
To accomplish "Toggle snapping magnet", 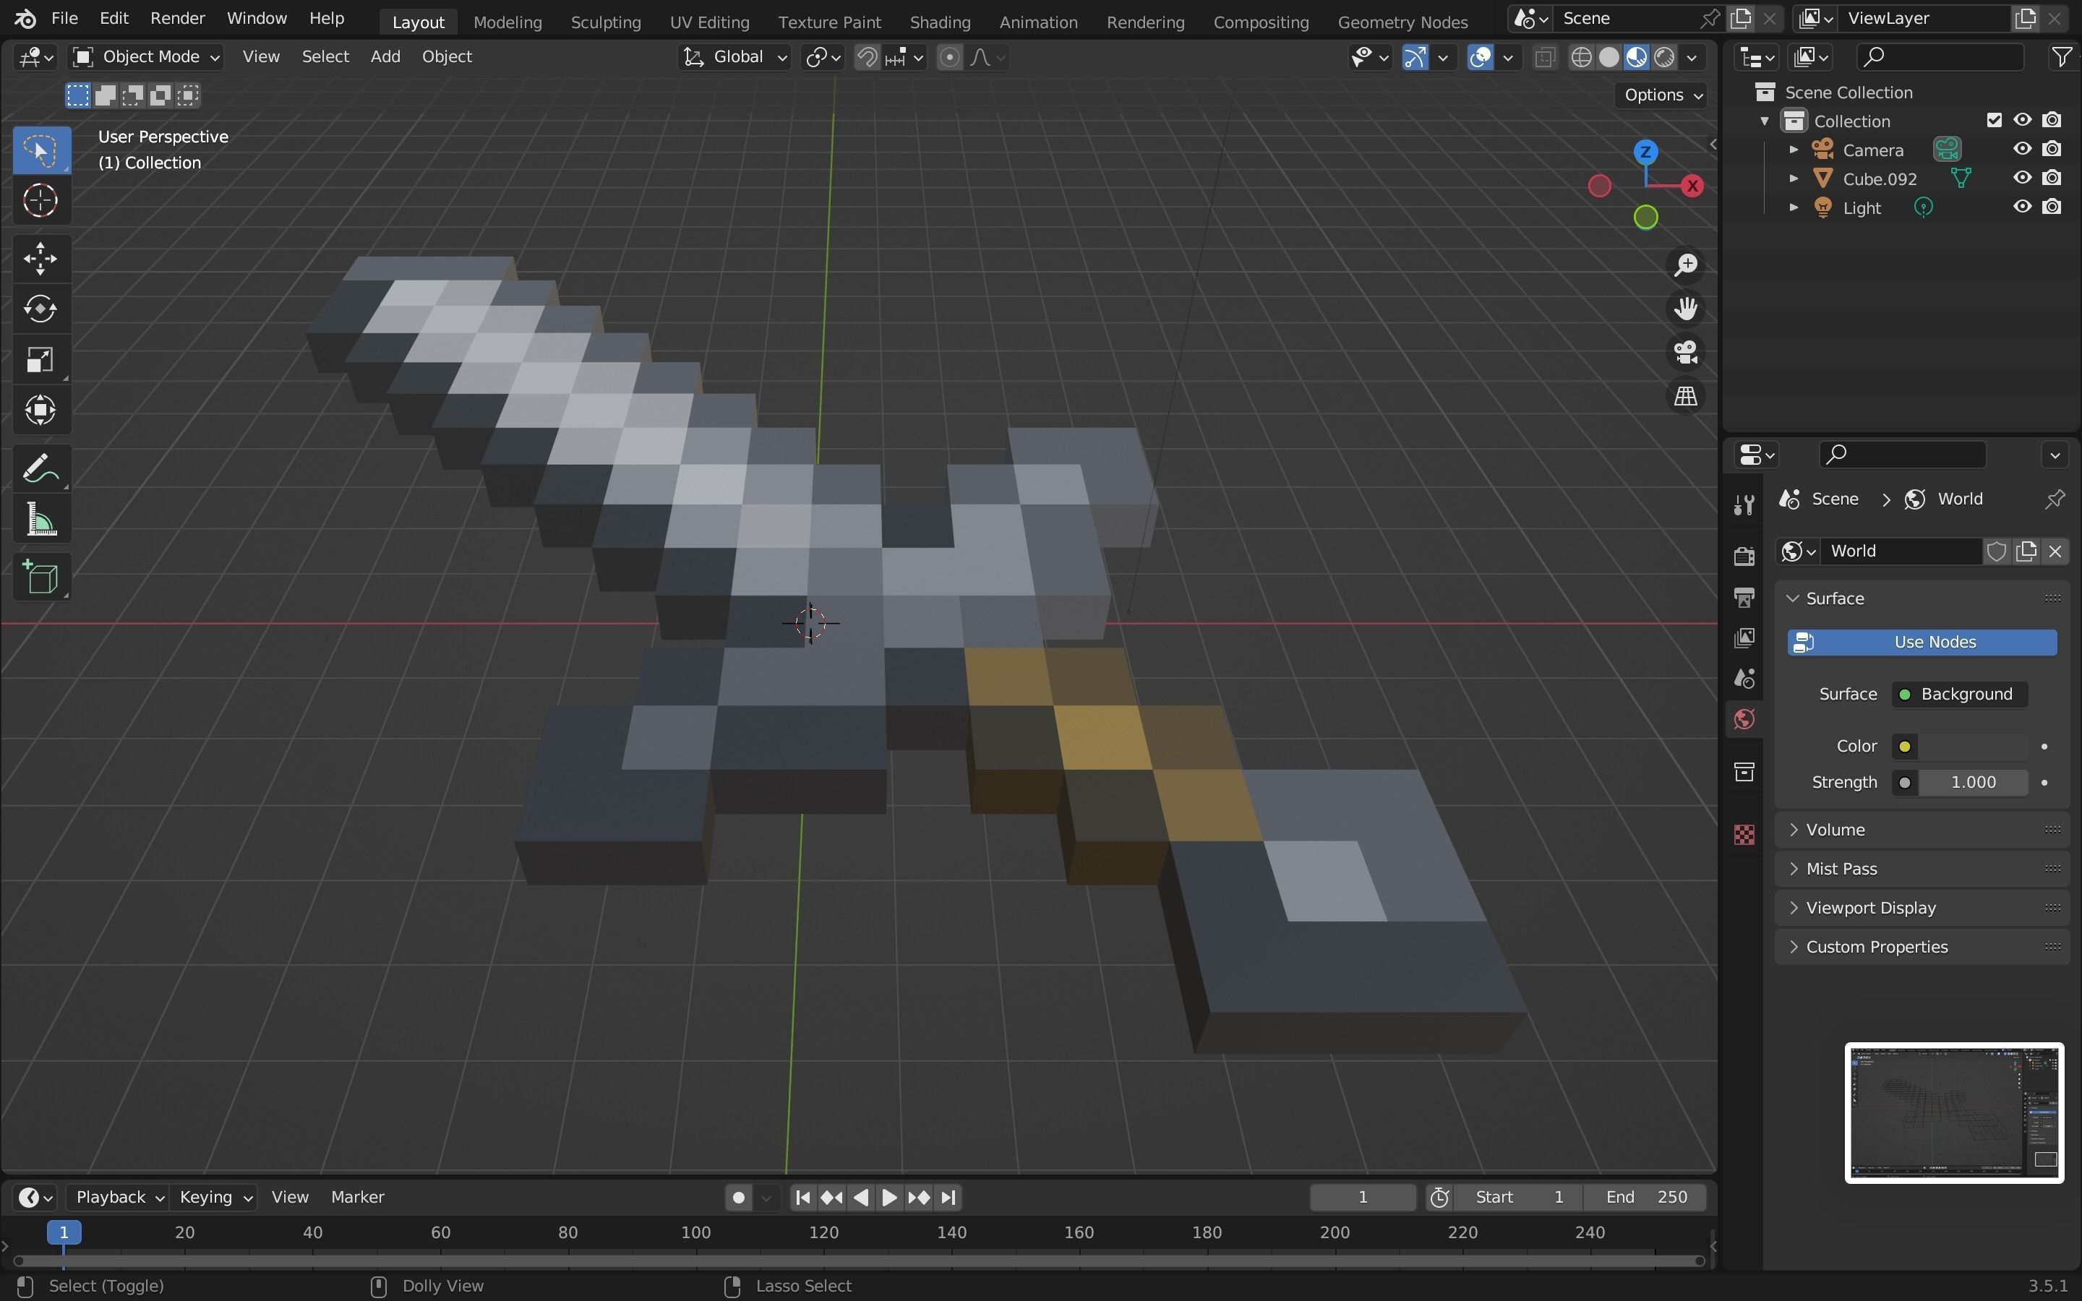I will (867, 57).
